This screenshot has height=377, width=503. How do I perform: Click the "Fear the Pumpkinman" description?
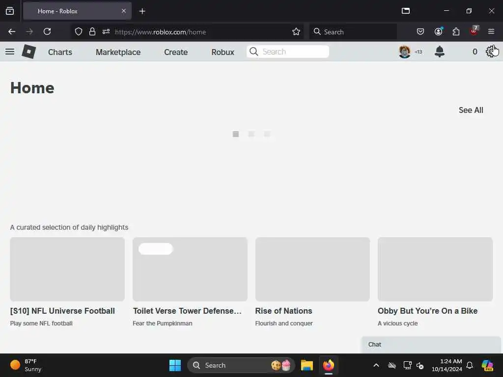(x=162, y=323)
